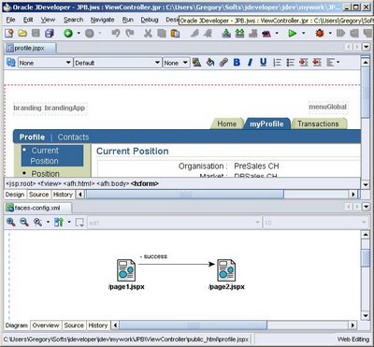Click the diagram horizontal scrollbar thumb
374x347 pixels.
point(194,325)
